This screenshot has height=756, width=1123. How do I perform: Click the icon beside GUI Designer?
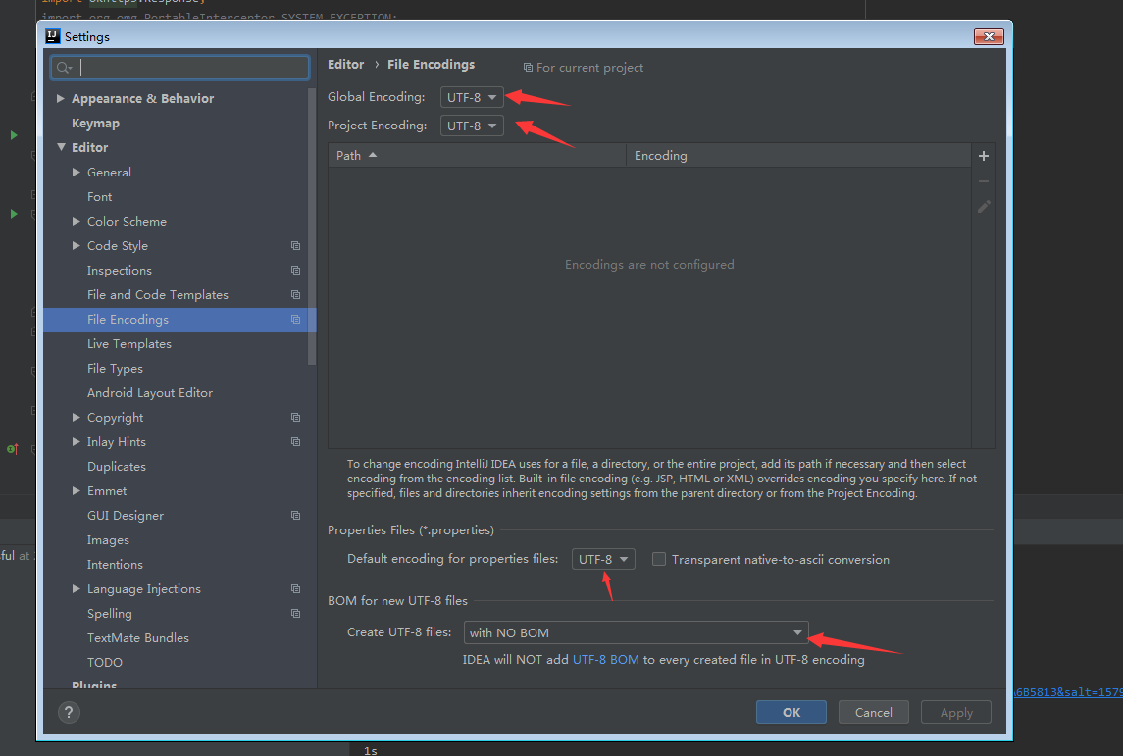tap(295, 515)
